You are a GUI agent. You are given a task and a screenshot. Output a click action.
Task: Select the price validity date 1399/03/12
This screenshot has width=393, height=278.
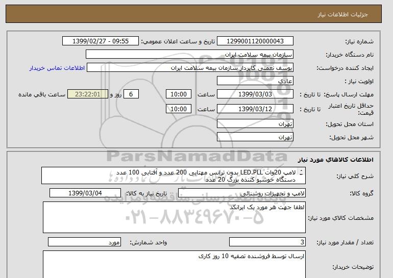(x=255, y=109)
